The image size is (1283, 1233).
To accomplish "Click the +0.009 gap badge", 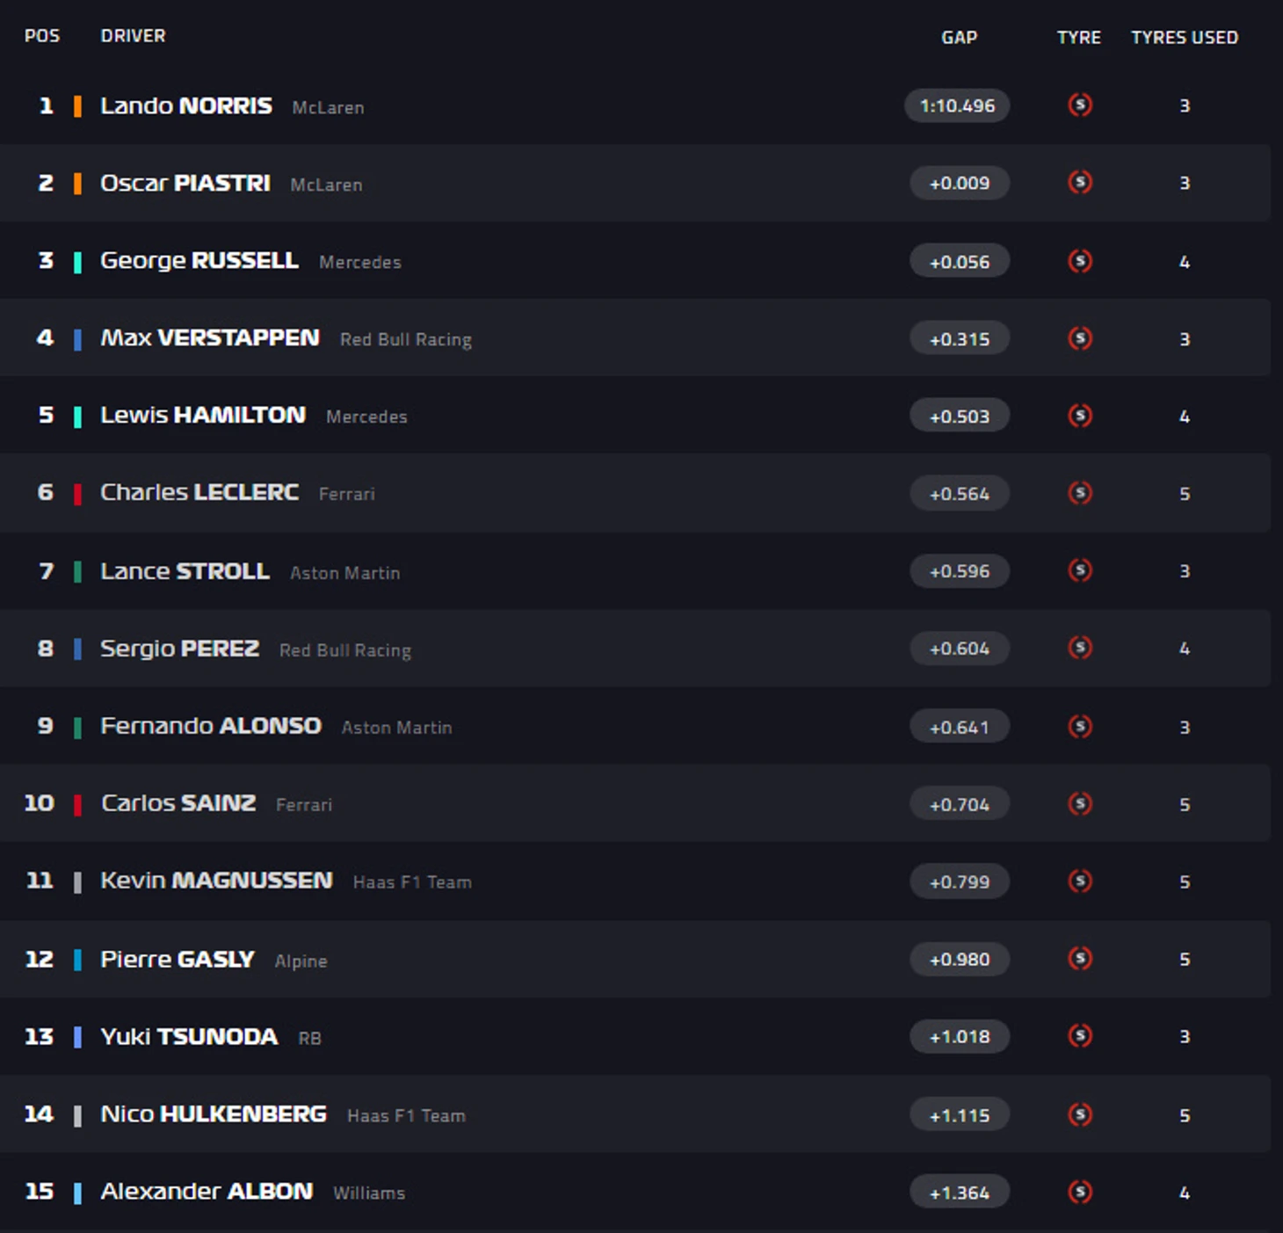I will coord(960,183).
